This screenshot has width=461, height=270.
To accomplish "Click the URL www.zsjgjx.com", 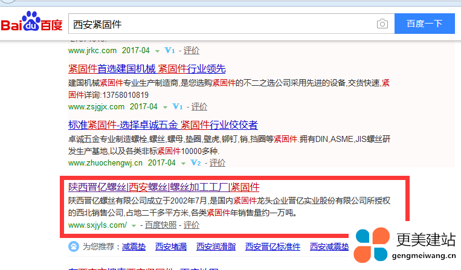I will click(x=96, y=107).
